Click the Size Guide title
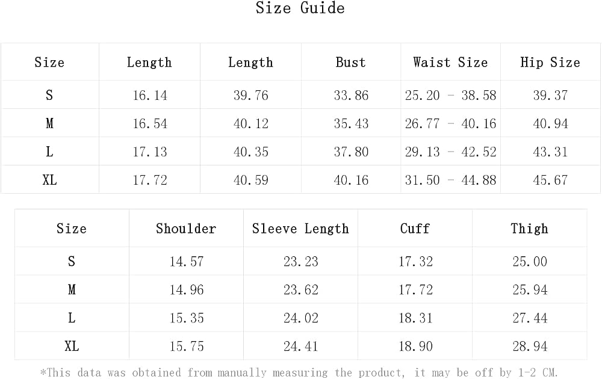602x379 pixels. click(300, 8)
